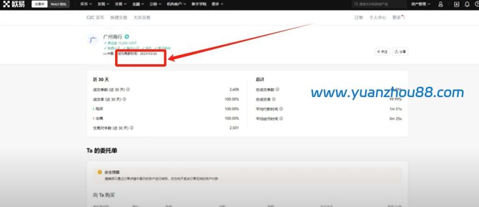Viewport: 479px width, 207px height.
Task: Click the 分享 share button
Action: pos(400,52)
